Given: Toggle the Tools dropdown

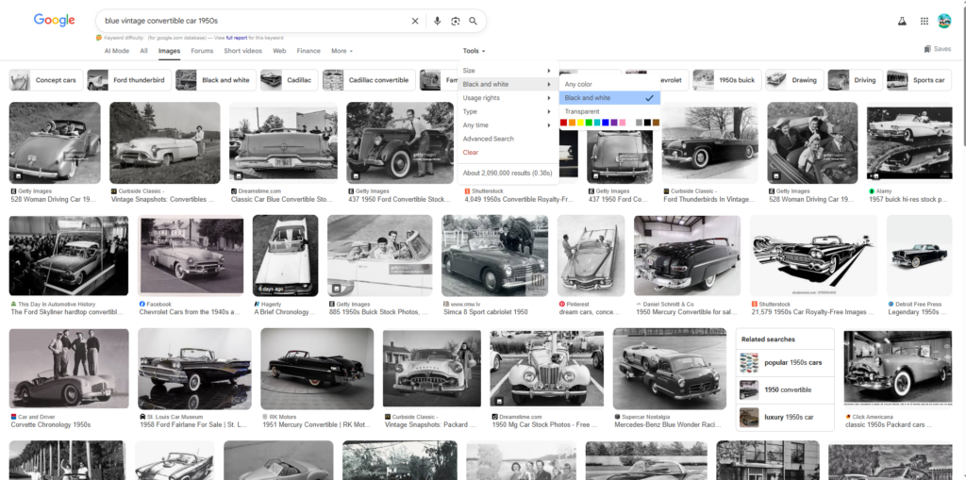Looking at the screenshot, I should [474, 51].
